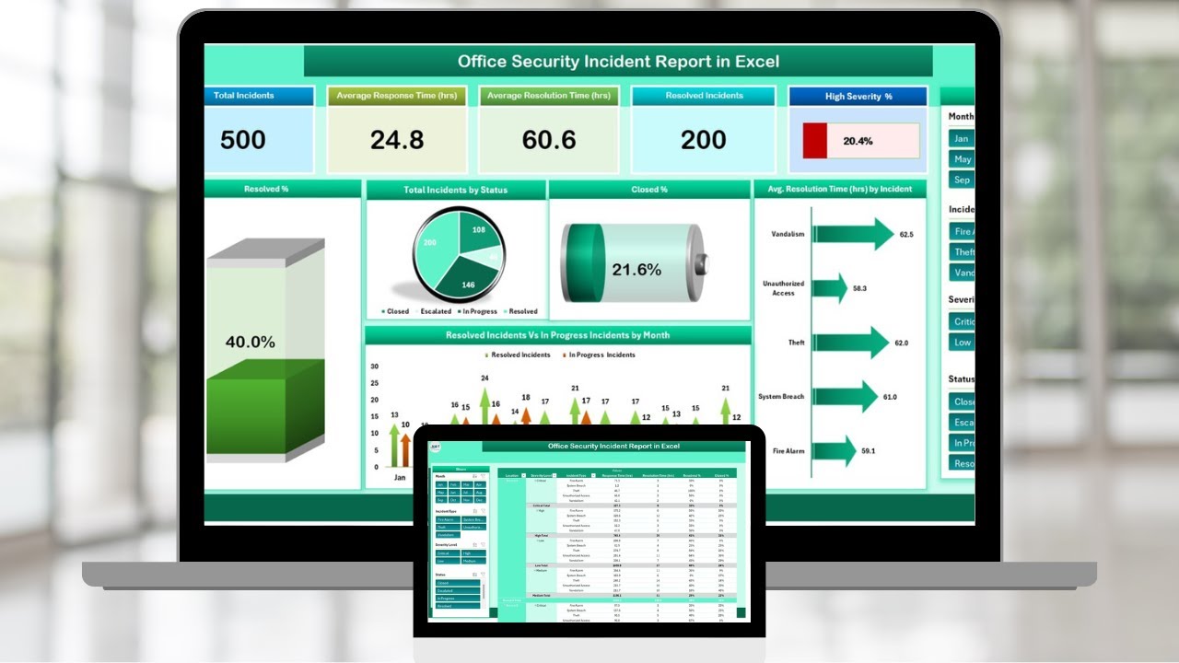Click the Resolved Incidents value 200
Viewport: 1179px width, 663px height.
[704, 140]
